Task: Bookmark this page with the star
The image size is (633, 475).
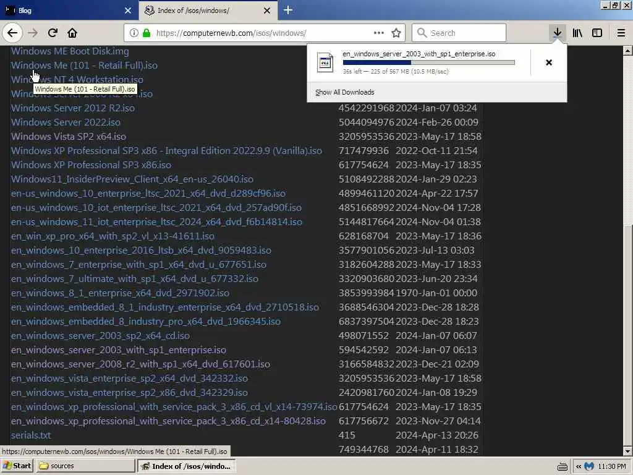Action: coord(396,33)
